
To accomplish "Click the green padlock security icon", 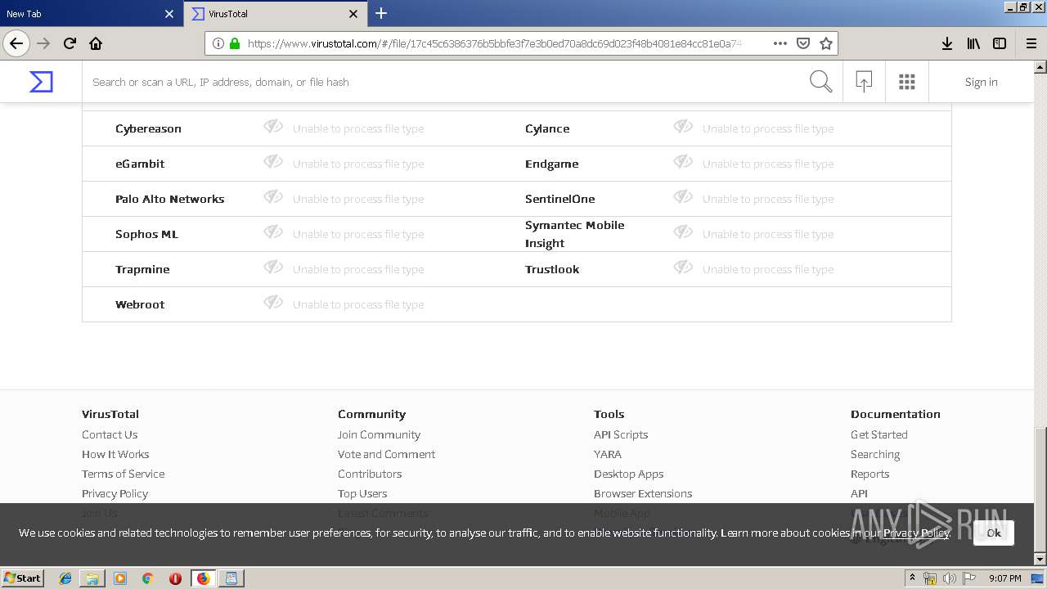I will 235,43.
